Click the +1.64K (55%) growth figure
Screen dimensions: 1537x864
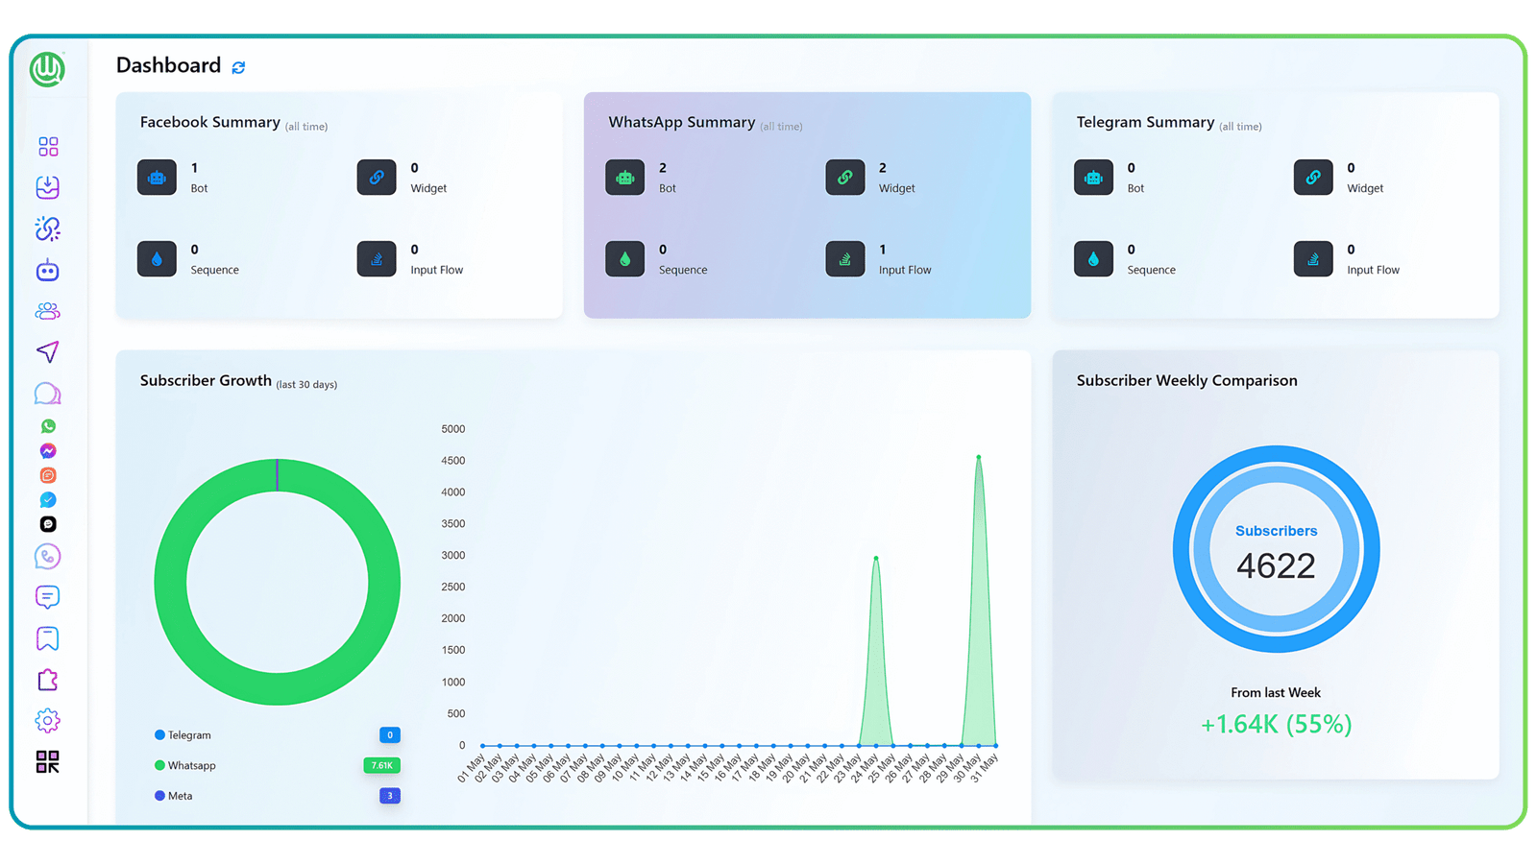coord(1276,725)
